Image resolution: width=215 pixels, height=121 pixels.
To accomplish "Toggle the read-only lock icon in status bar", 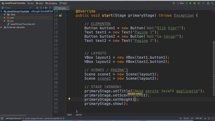I will coord(205,118).
